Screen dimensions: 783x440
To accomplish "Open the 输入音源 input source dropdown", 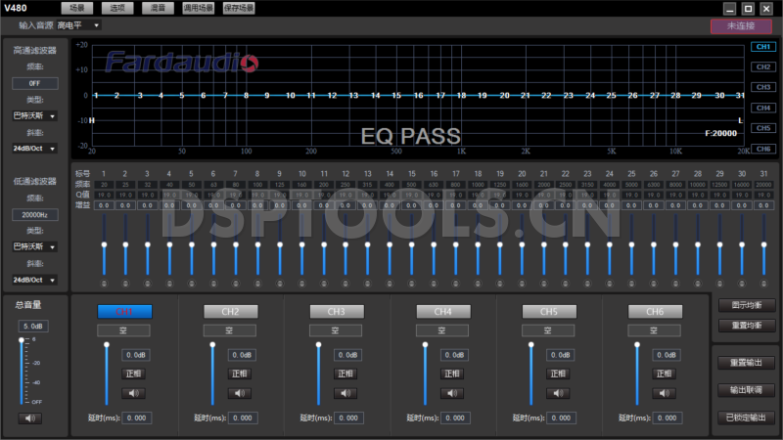I will [x=77, y=24].
